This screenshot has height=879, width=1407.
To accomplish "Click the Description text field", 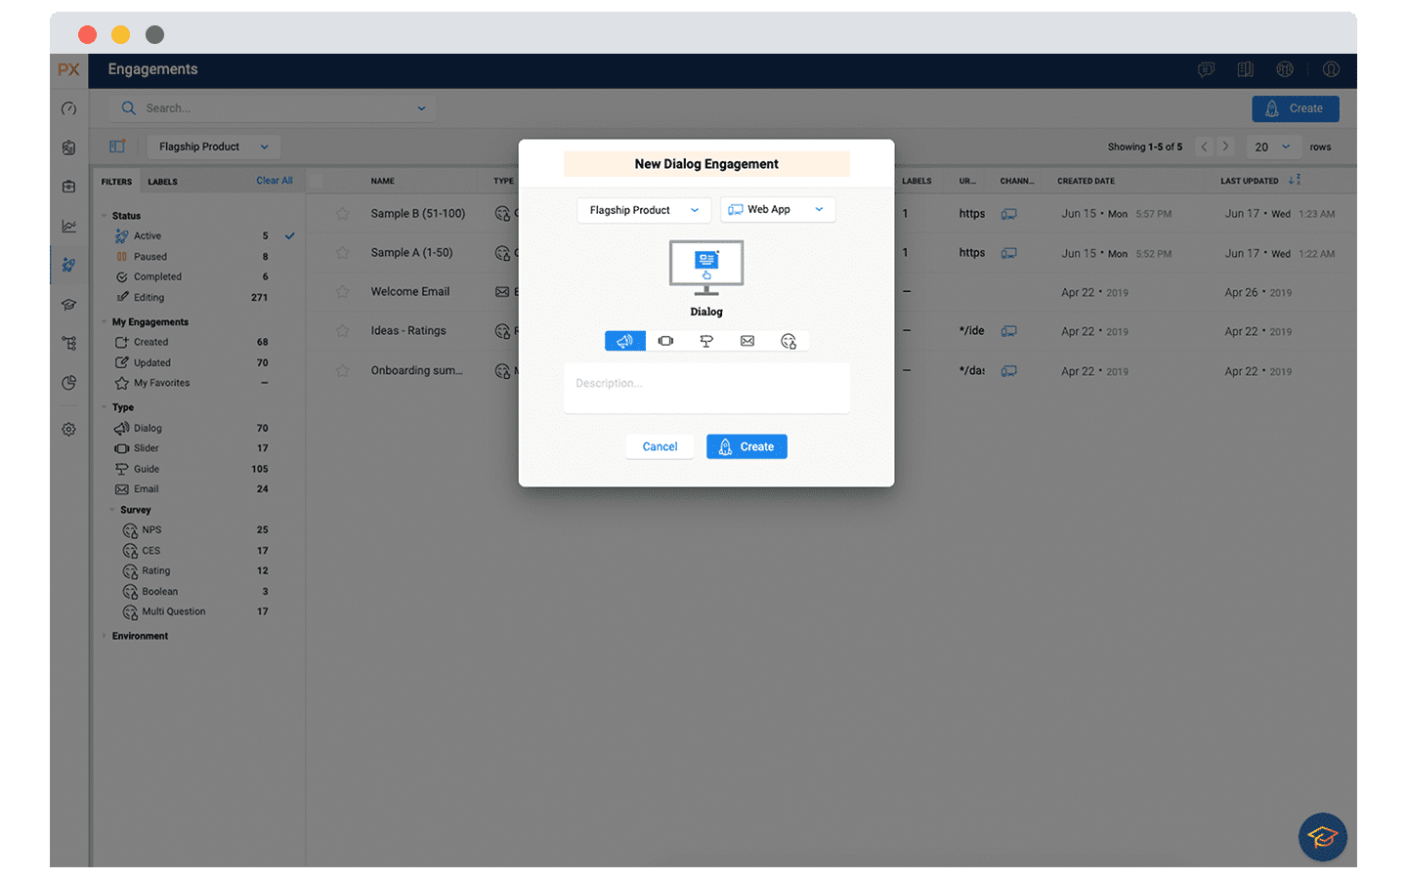I will [706, 388].
